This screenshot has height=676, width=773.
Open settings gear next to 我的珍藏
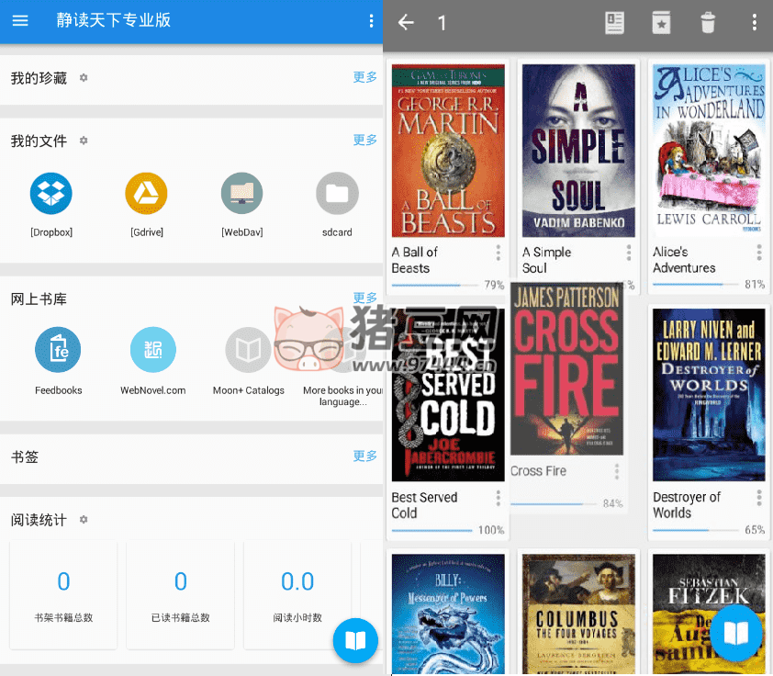(x=84, y=78)
